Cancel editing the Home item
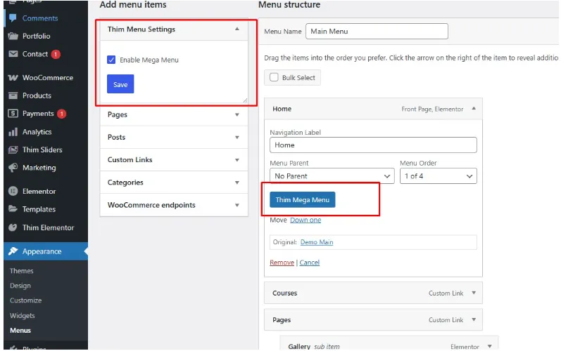The image size is (561, 351). [310, 263]
